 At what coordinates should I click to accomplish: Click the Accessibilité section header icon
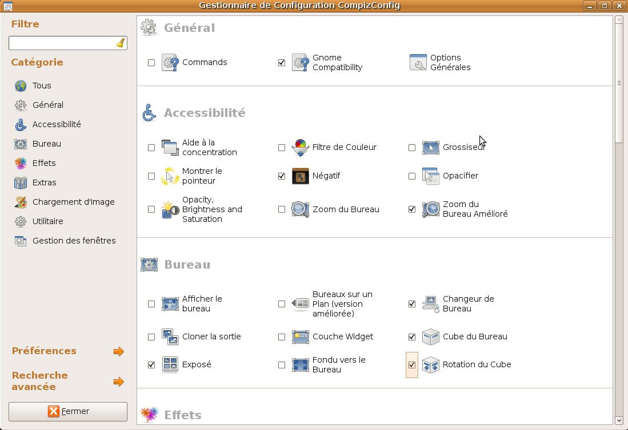tap(149, 113)
